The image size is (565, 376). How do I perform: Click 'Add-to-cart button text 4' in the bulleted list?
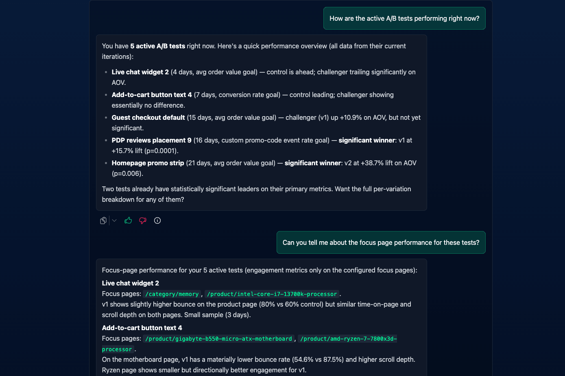click(x=152, y=95)
